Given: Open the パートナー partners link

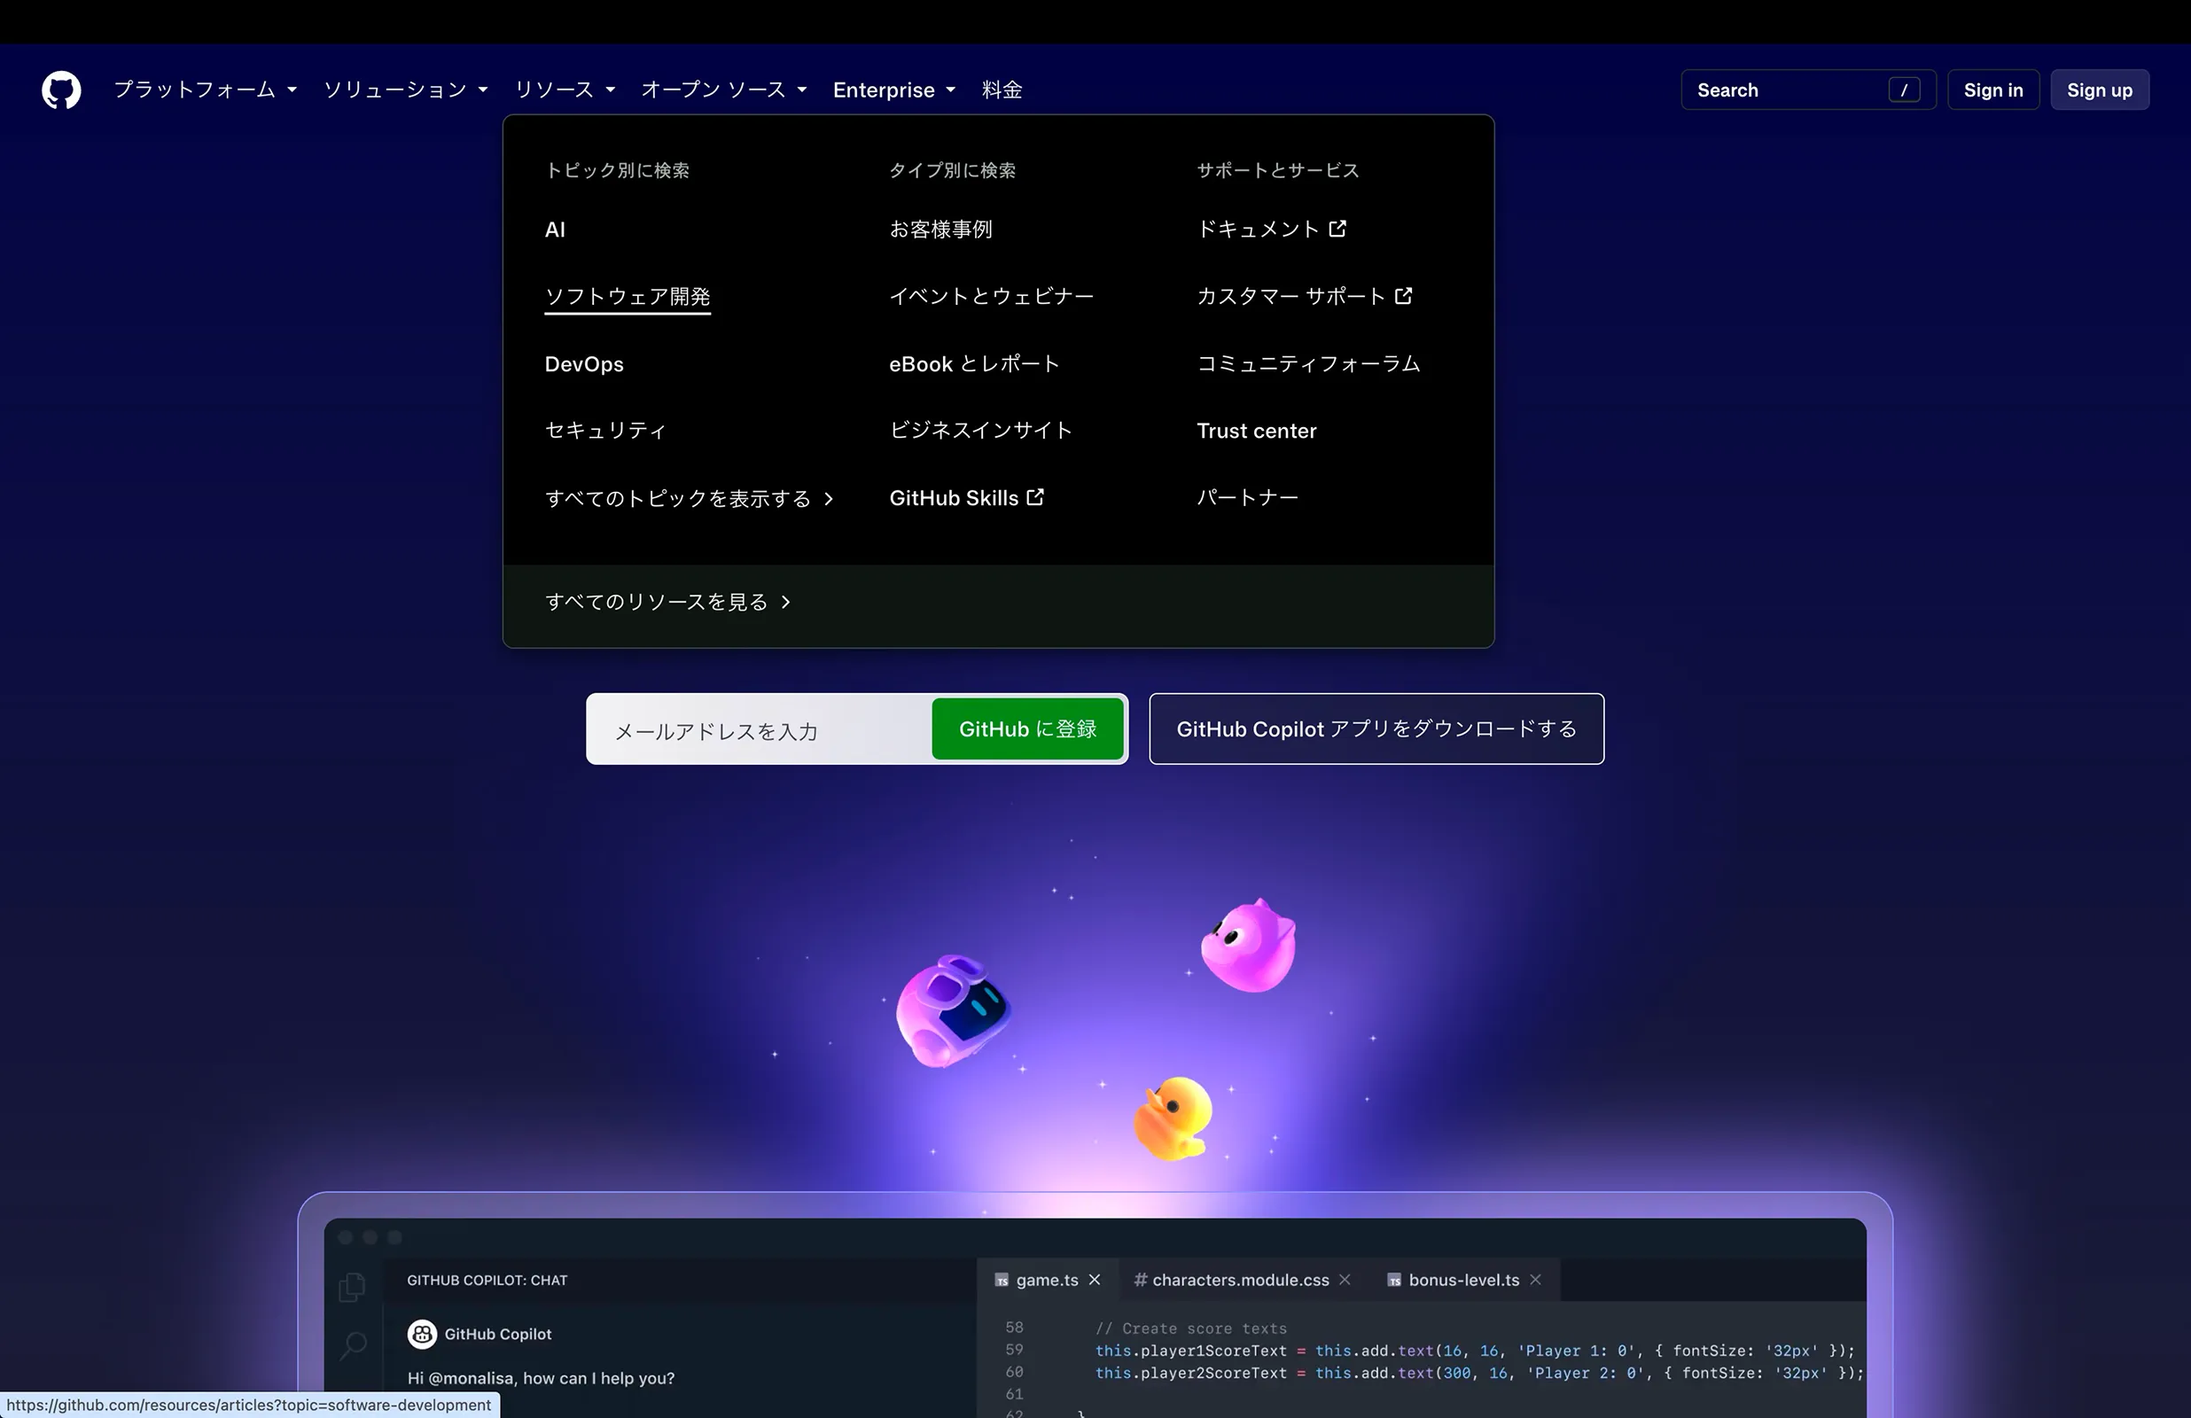Looking at the screenshot, I should [1247, 498].
